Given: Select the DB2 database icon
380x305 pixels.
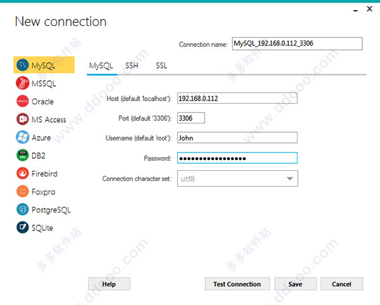Looking at the screenshot, I should point(23,155).
